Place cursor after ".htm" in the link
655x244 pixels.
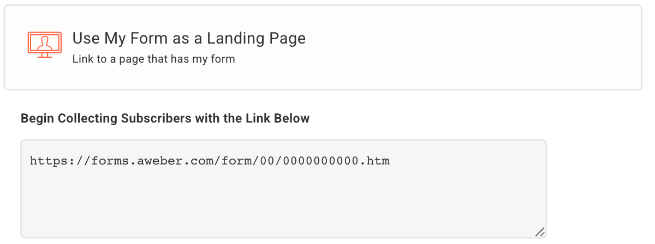tap(391, 161)
